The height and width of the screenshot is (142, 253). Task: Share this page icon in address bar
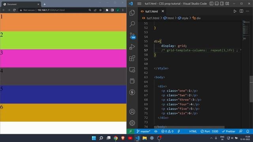coord(95,10)
